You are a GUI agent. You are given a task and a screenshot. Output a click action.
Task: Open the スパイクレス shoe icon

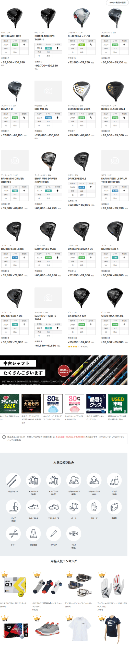click(x=33, y=507)
